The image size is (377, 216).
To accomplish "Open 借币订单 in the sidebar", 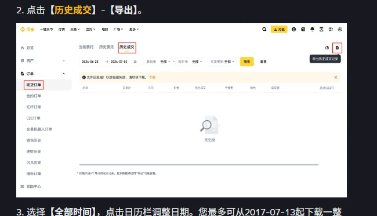I will click(x=34, y=174).
